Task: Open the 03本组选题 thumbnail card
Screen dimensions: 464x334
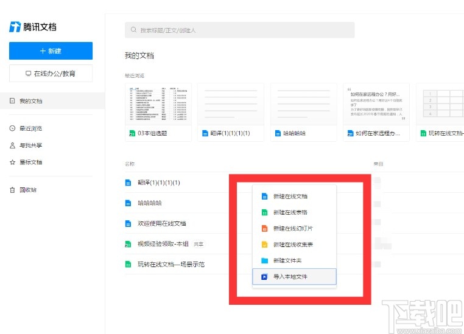Action: pos(158,113)
